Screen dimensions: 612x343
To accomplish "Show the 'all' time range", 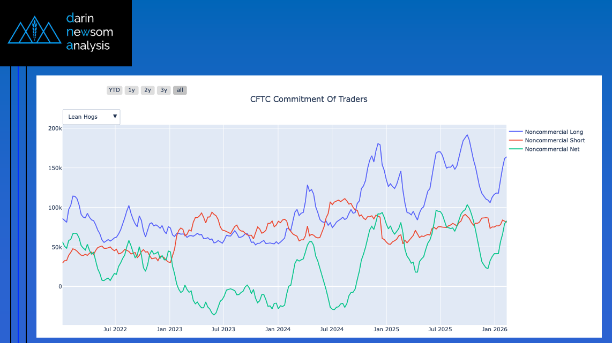I will (x=180, y=90).
